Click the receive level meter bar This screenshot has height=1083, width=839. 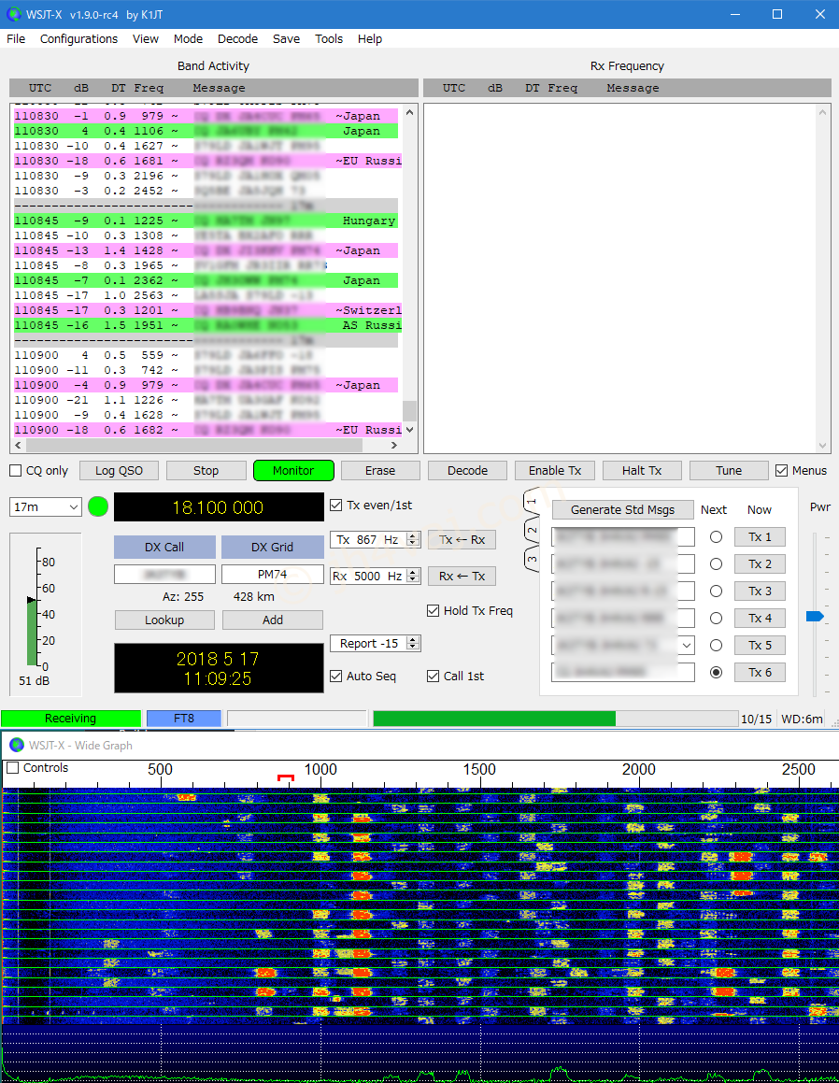pyautogui.click(x=31, y=632)
